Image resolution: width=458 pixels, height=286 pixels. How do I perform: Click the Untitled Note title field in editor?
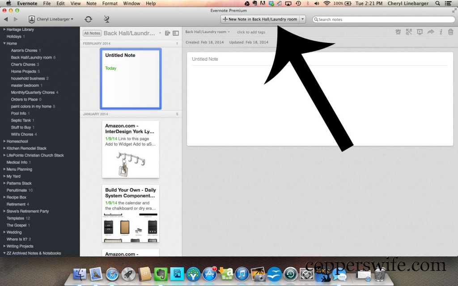[319, 59]
